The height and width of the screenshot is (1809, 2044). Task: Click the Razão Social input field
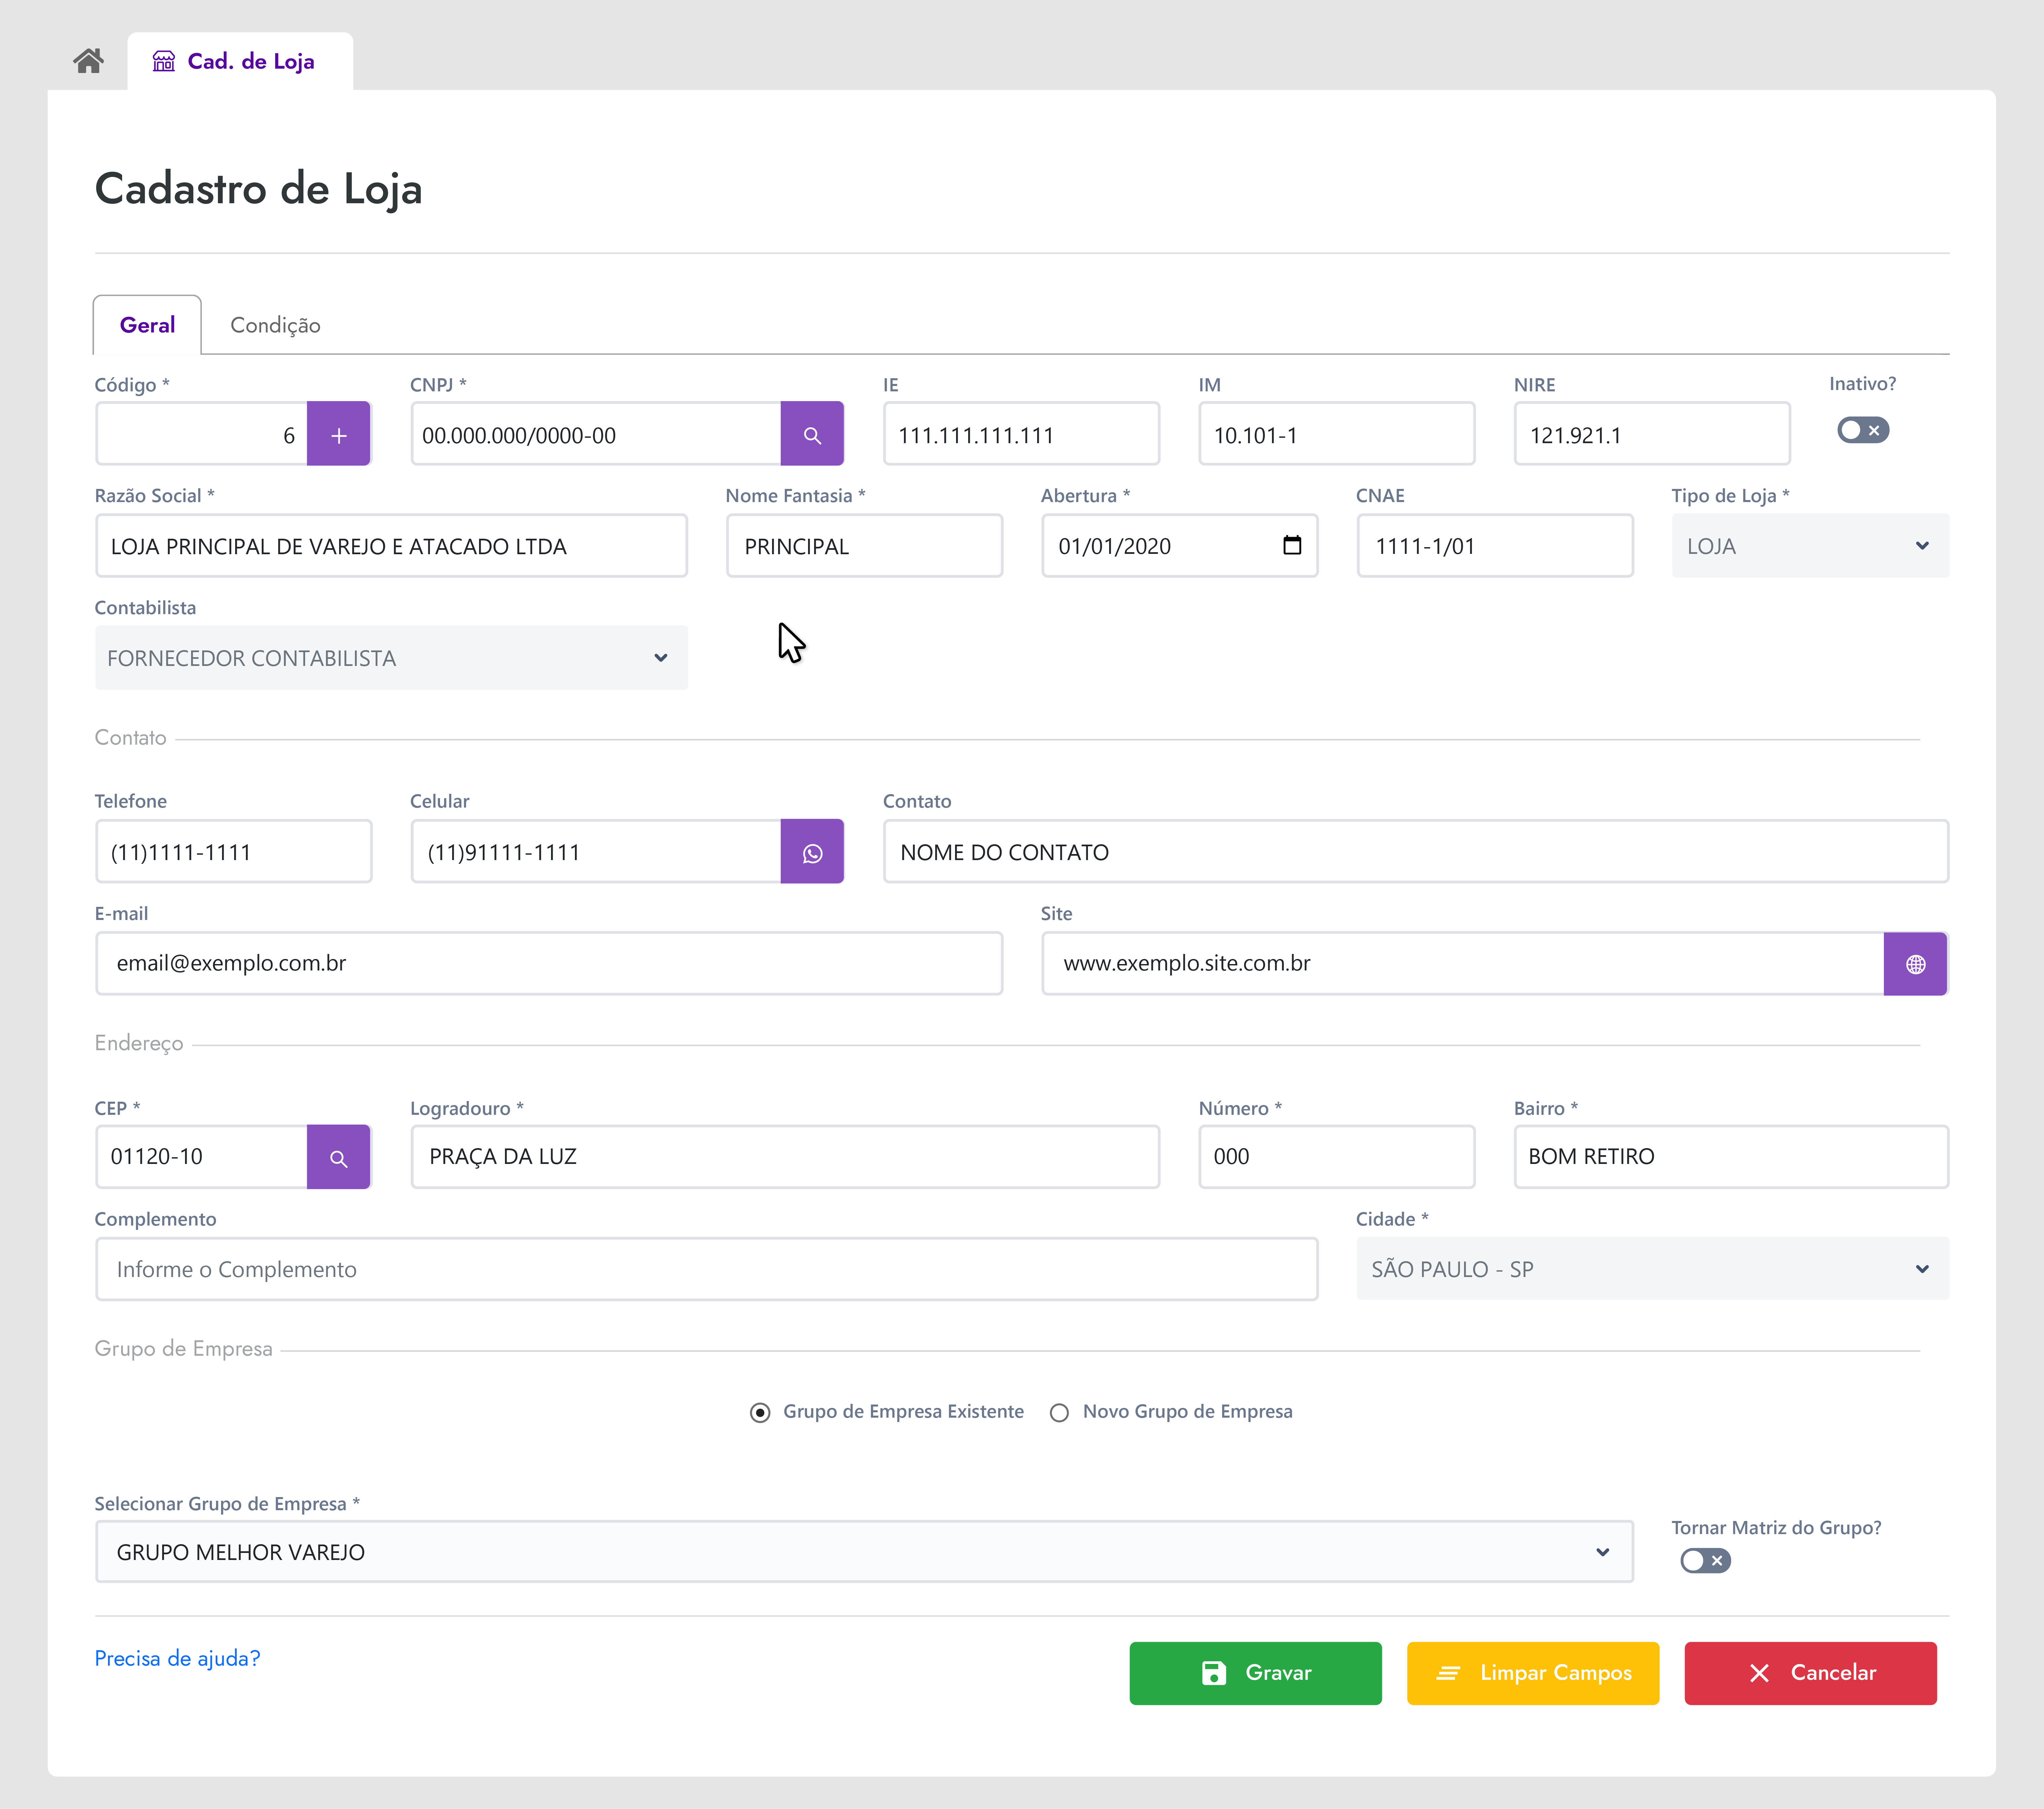coord(391,546)
